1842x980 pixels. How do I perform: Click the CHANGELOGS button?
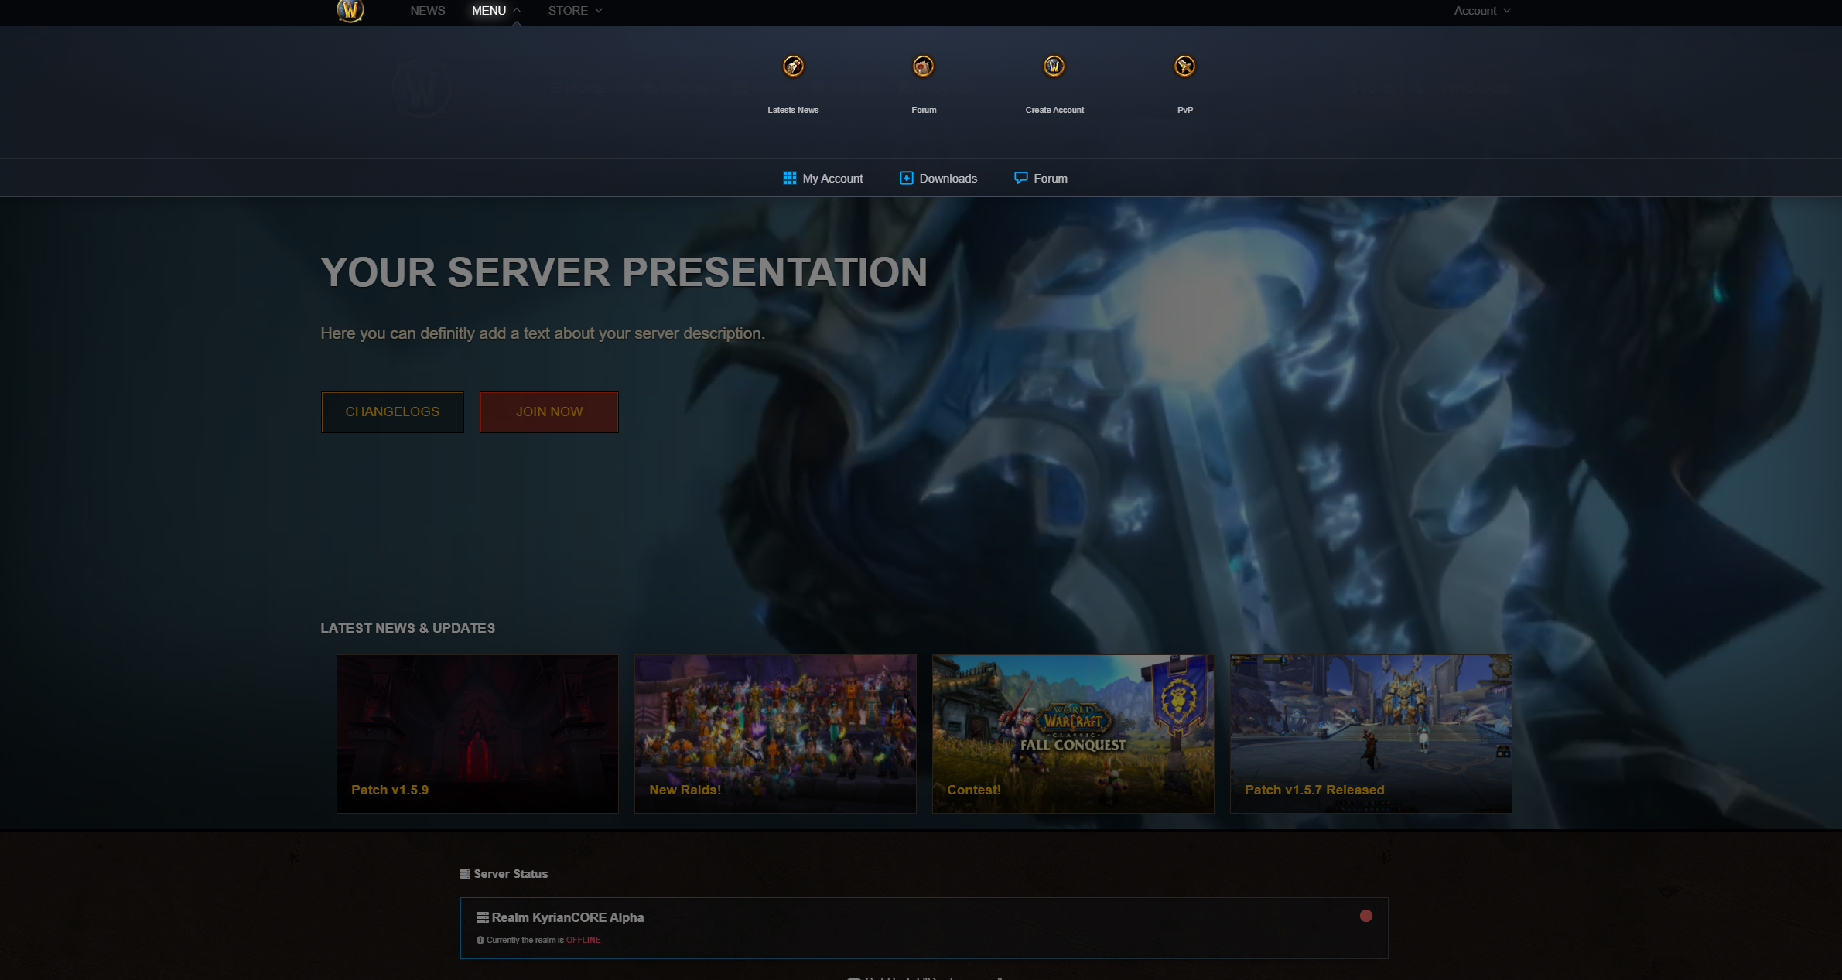pyautogui.click(x=392, y=412)
